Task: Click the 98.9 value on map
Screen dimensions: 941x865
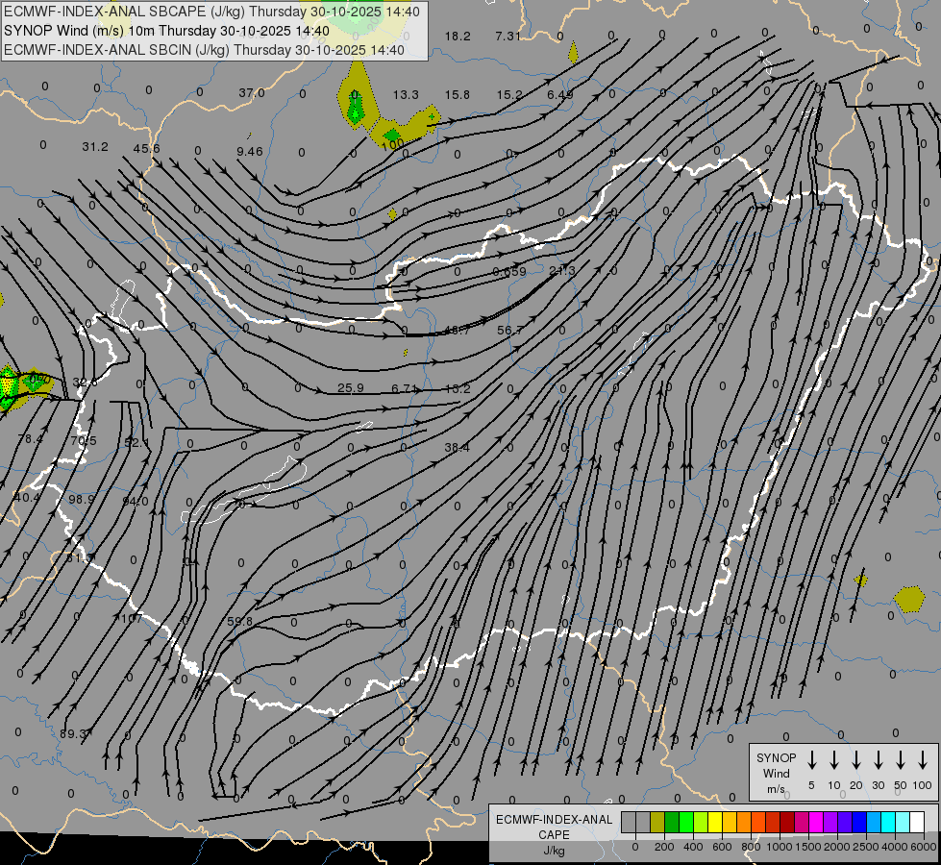Action: tap(82, 500)
